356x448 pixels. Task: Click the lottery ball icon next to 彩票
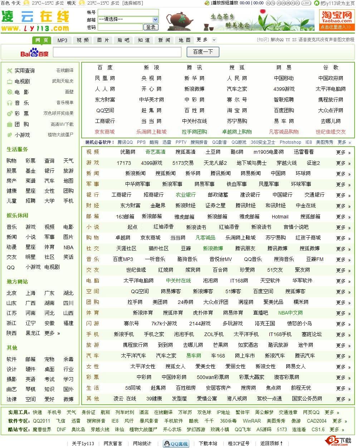[x=10, y=114]
